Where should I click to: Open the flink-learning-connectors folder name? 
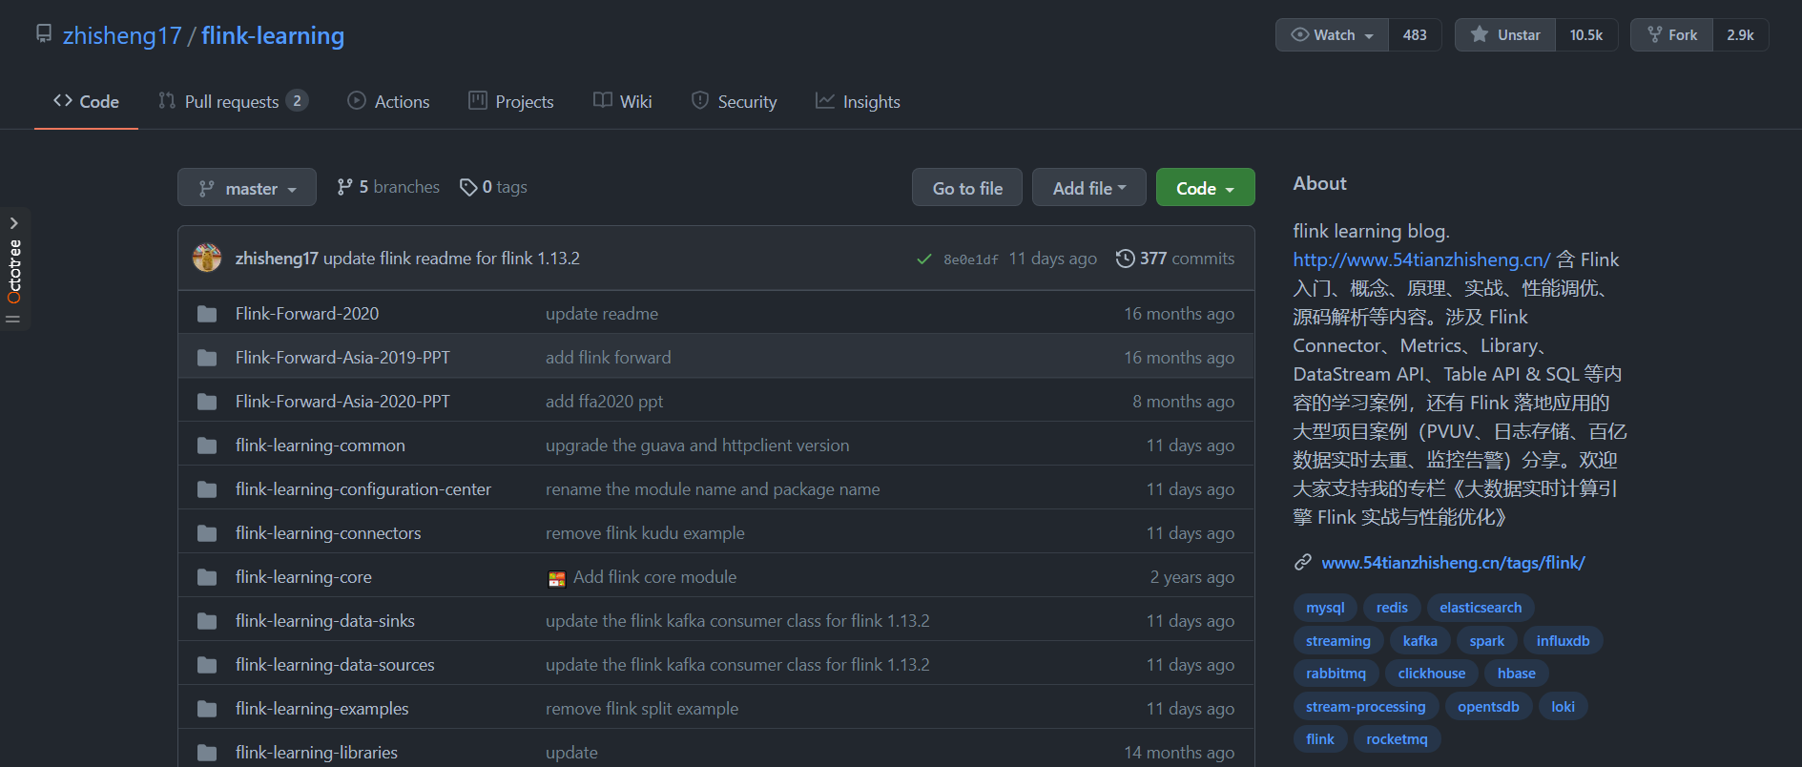pyautogui.click(x=328, y=533)
